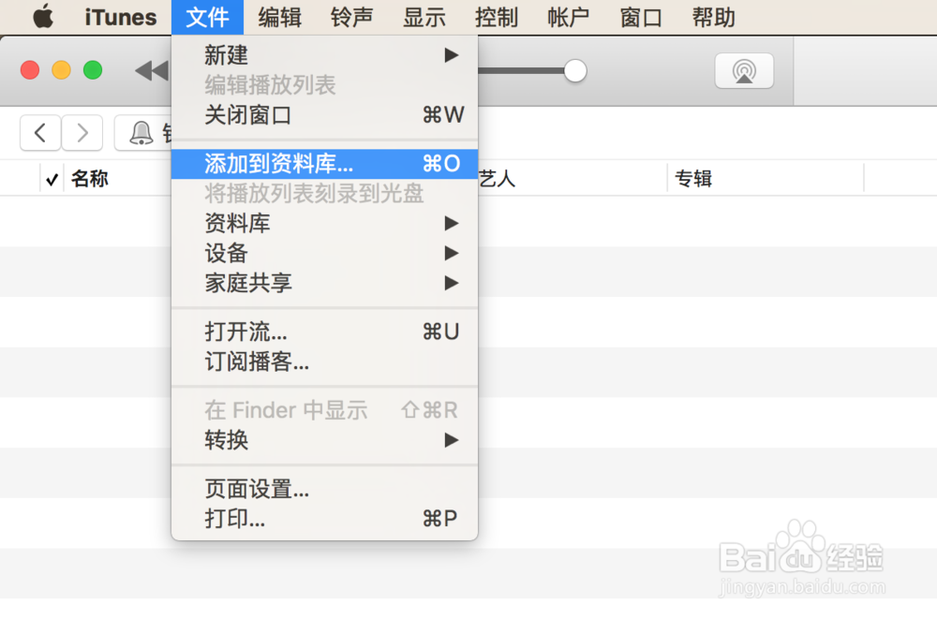Click the AirPlay icon
This screenshot has width=937, height=619.
(744, 70)
